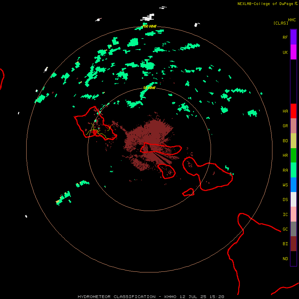The width and height of the screenshot is (299, 299).
Task: Select the BD yellow legend swatch
Action: pos(293,141)
